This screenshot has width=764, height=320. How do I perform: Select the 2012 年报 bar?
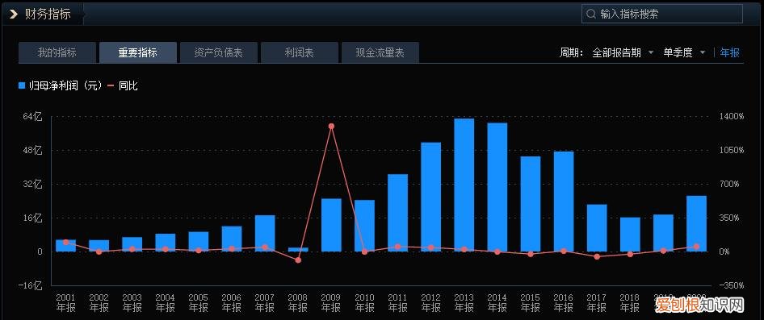click(x=430, y=197)
